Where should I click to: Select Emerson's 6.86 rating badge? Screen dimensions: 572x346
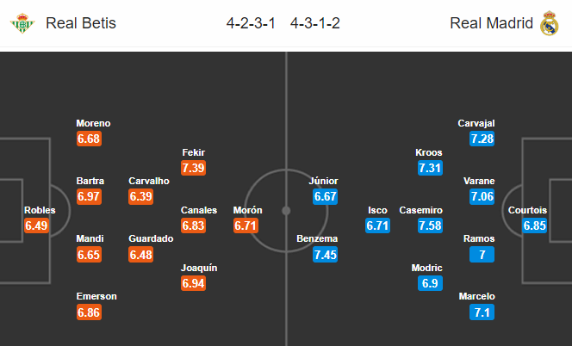pos(89,312)
